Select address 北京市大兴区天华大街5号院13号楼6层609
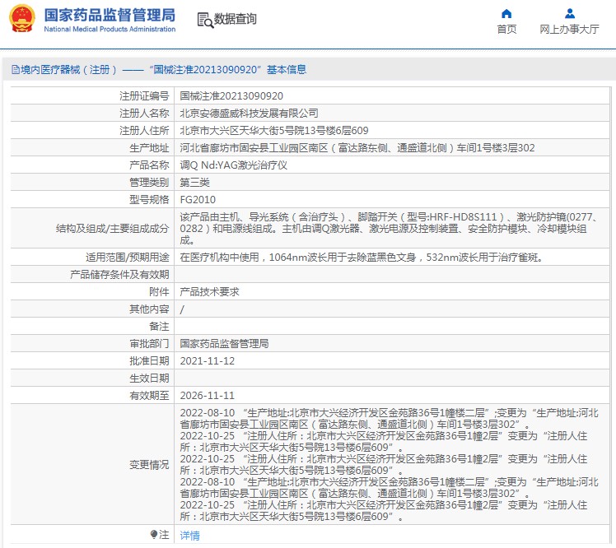616x548 pixels. pos(274,131)
